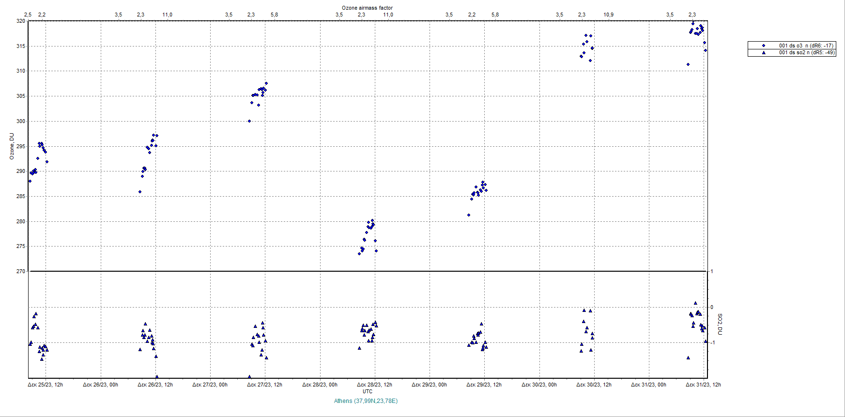Click the triangle marker in the so2 legend
This screenshot has width=845, height=417.
click(x=764, y=52)
